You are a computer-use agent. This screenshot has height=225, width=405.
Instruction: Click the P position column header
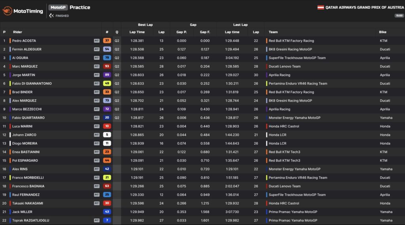click(x=4, y=32)
